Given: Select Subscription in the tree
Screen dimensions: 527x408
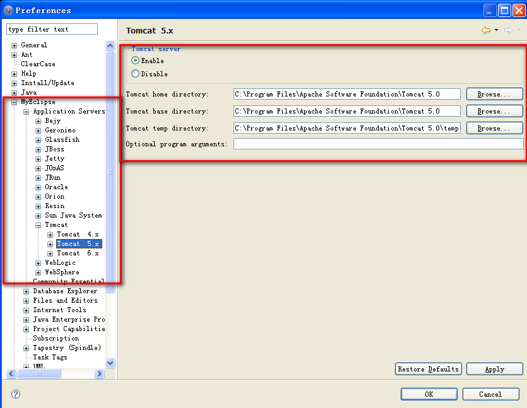Looking at the screenshot, I should click(56, 339).
